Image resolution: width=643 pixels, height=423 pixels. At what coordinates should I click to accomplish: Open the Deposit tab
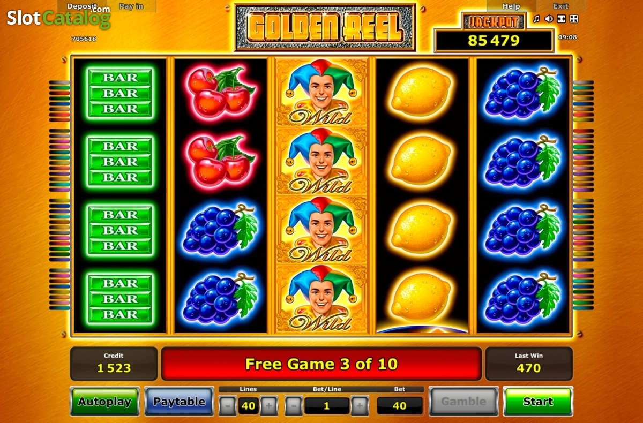[x=82, y=6]
